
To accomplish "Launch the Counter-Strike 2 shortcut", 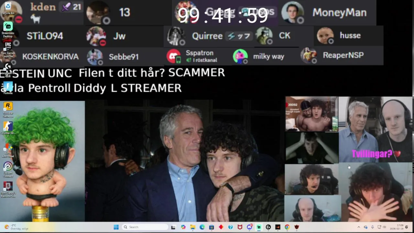I will pos(8,129).
